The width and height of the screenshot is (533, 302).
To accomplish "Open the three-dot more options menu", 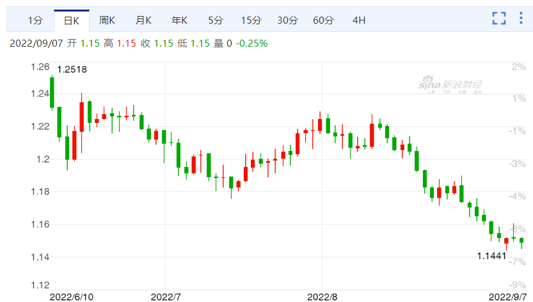I will click(521, 19).
